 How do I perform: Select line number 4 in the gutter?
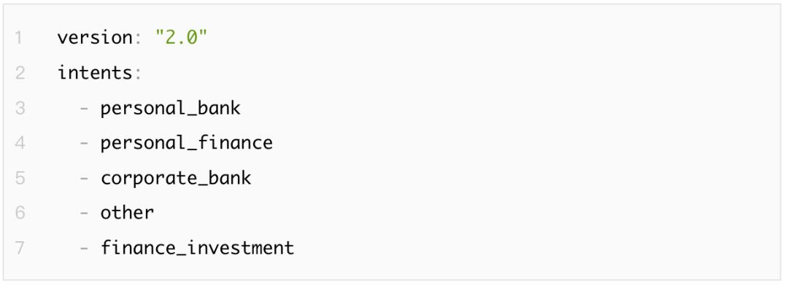(x=20, y=143)
